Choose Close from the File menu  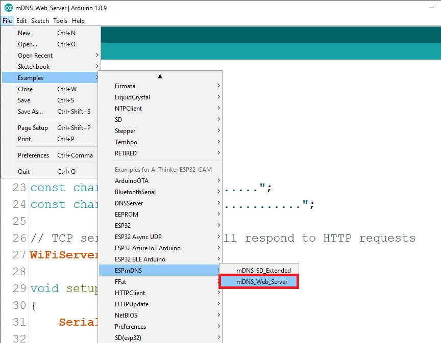51,89
